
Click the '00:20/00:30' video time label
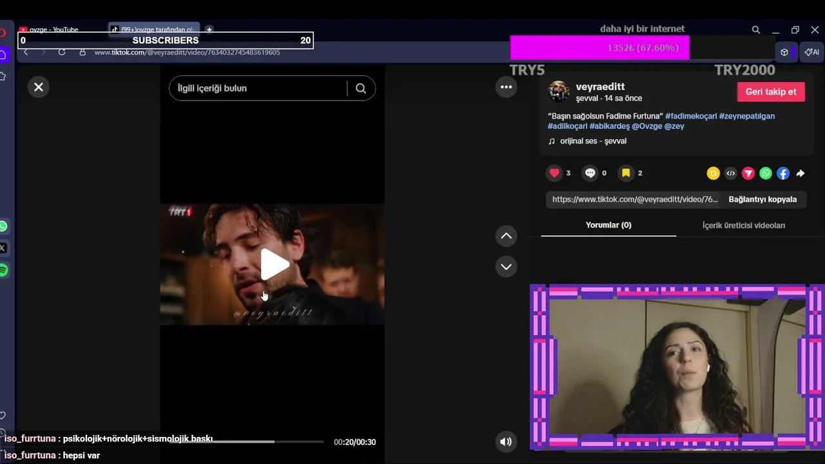coord(354,442)
